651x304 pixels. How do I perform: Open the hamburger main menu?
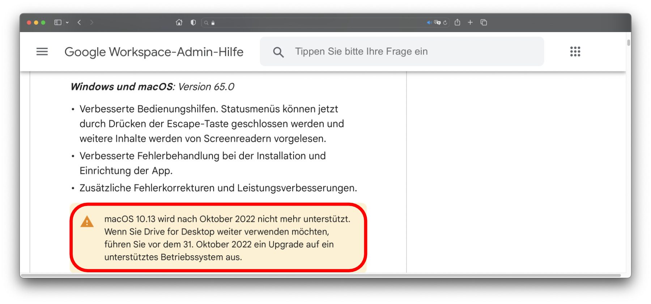coord(42,52)
